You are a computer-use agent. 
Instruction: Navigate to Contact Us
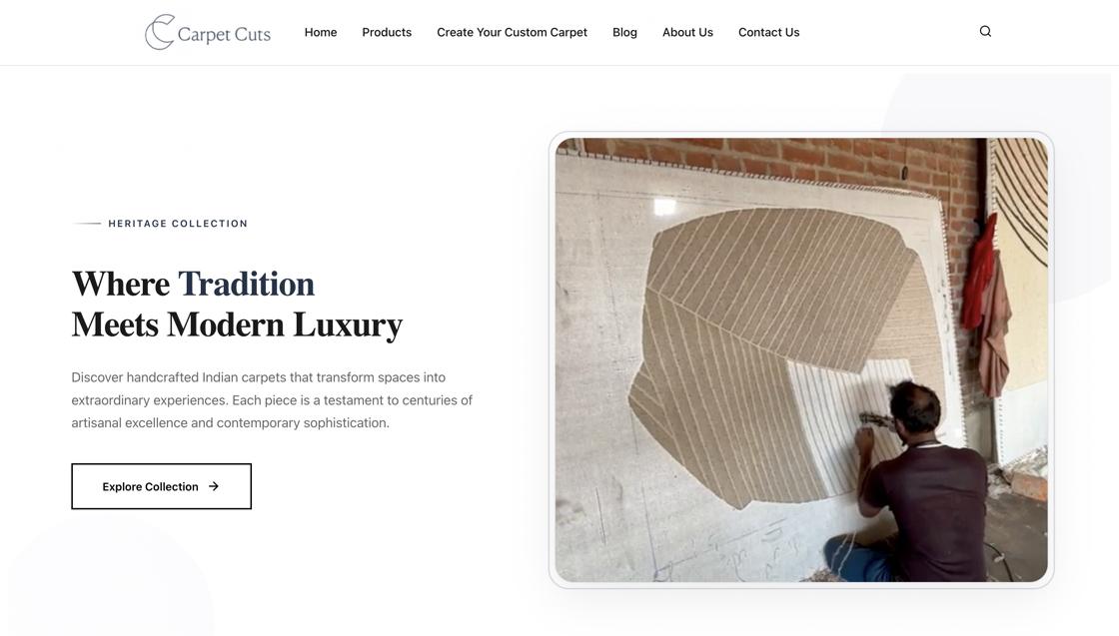click(x=768, y=32)
